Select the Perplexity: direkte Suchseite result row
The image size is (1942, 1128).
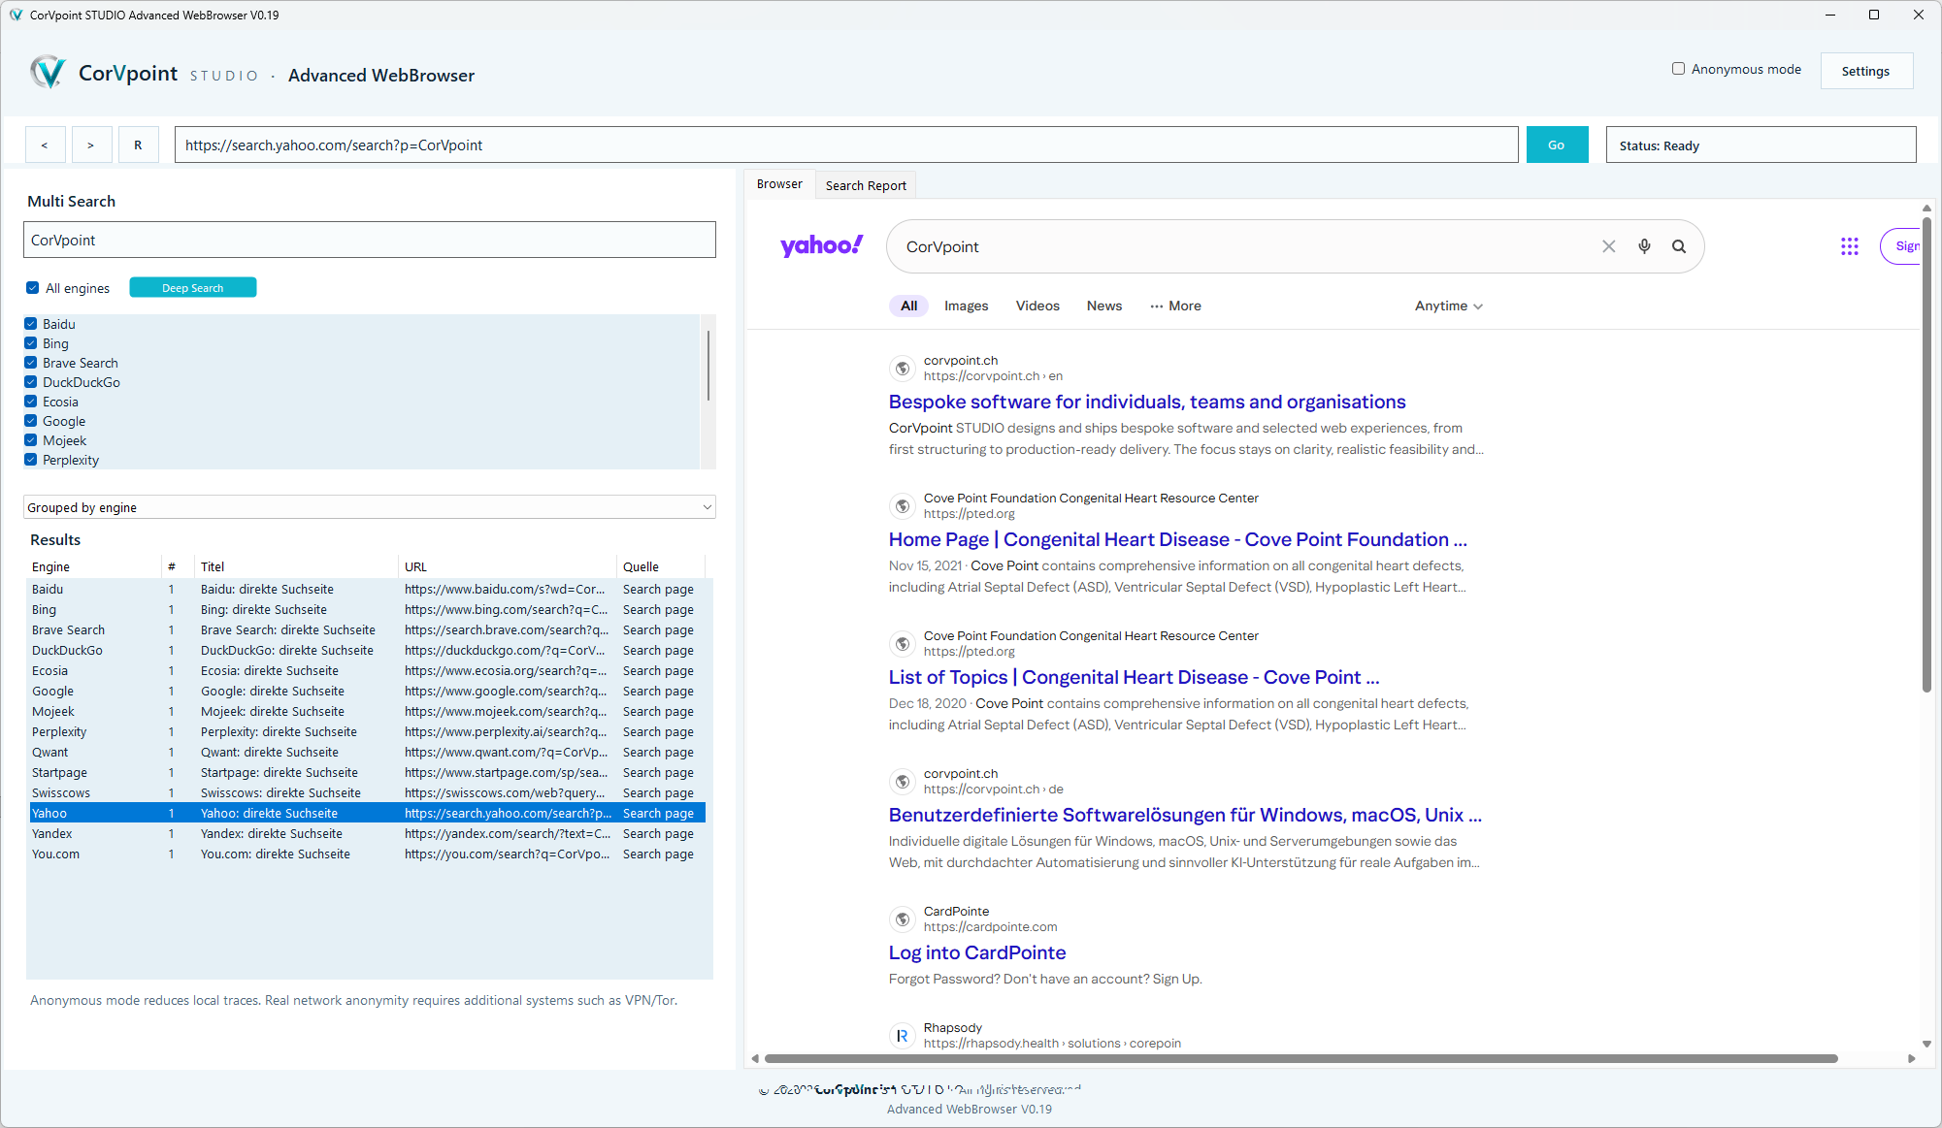coord(367,731)
